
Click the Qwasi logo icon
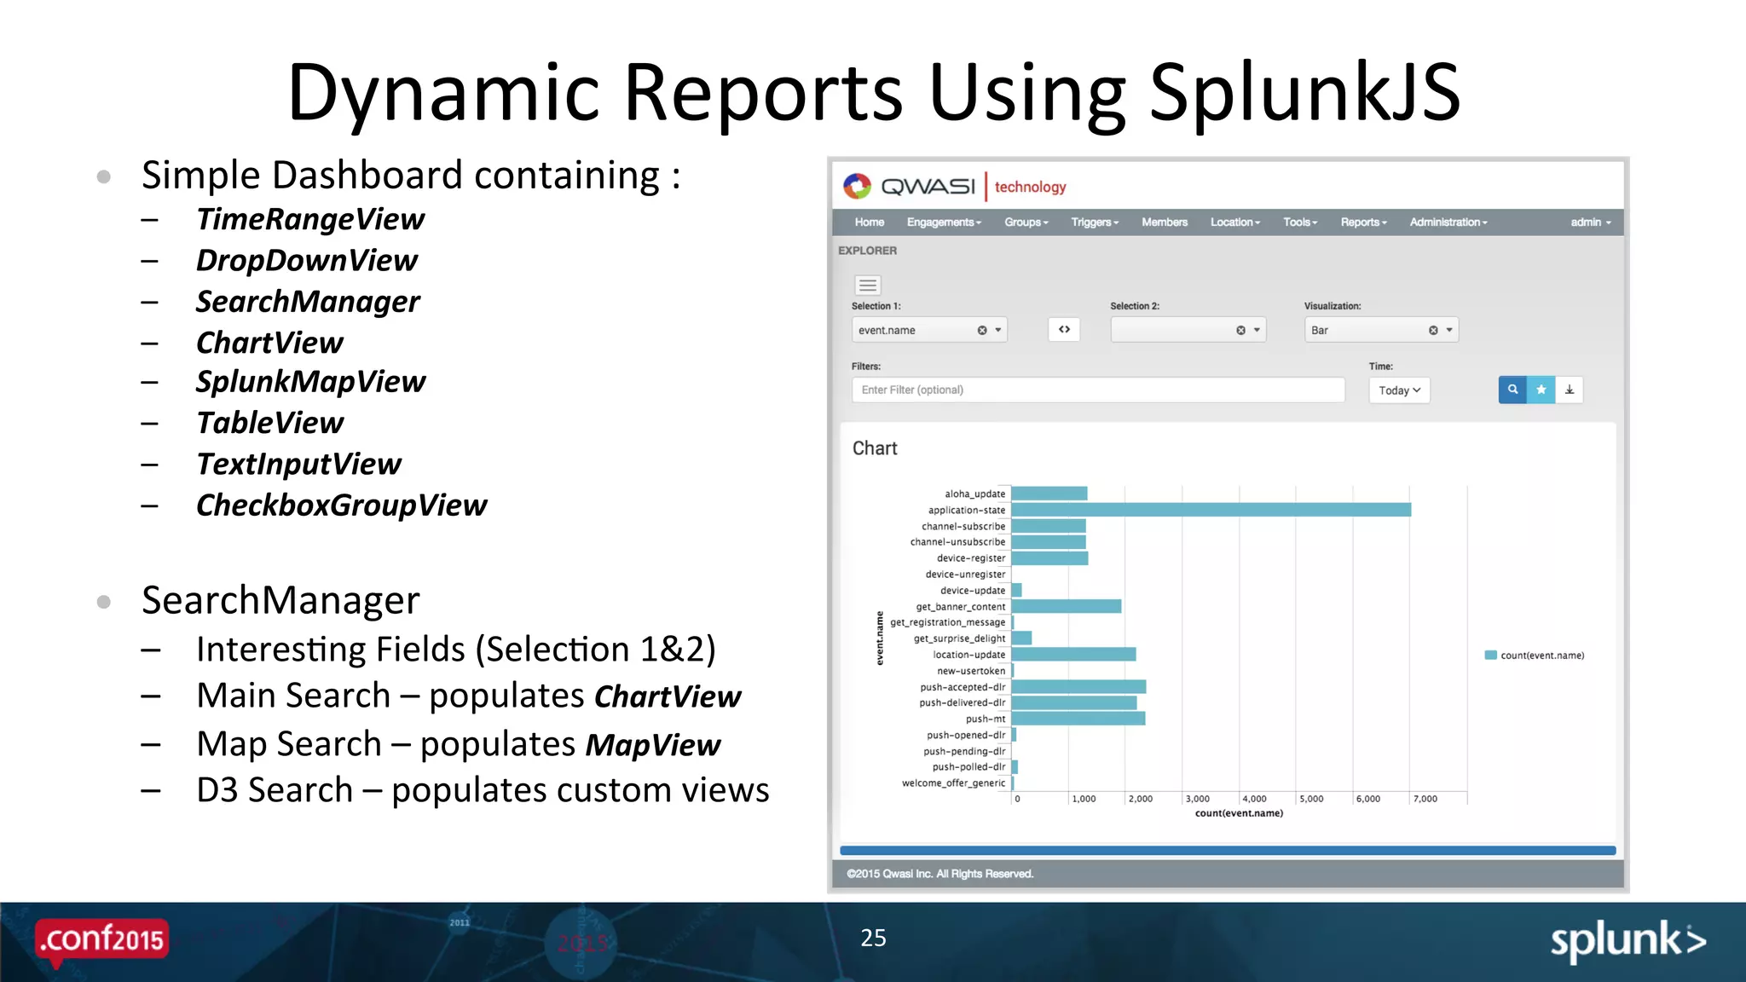tap(857, 186)
